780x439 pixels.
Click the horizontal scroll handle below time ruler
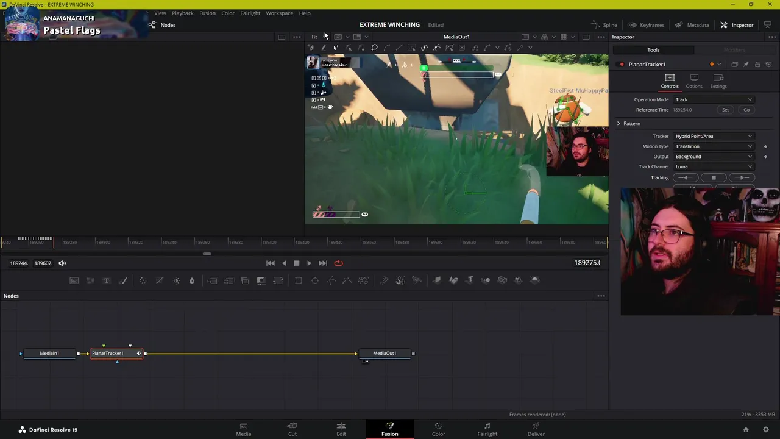(x=207, y=254)
